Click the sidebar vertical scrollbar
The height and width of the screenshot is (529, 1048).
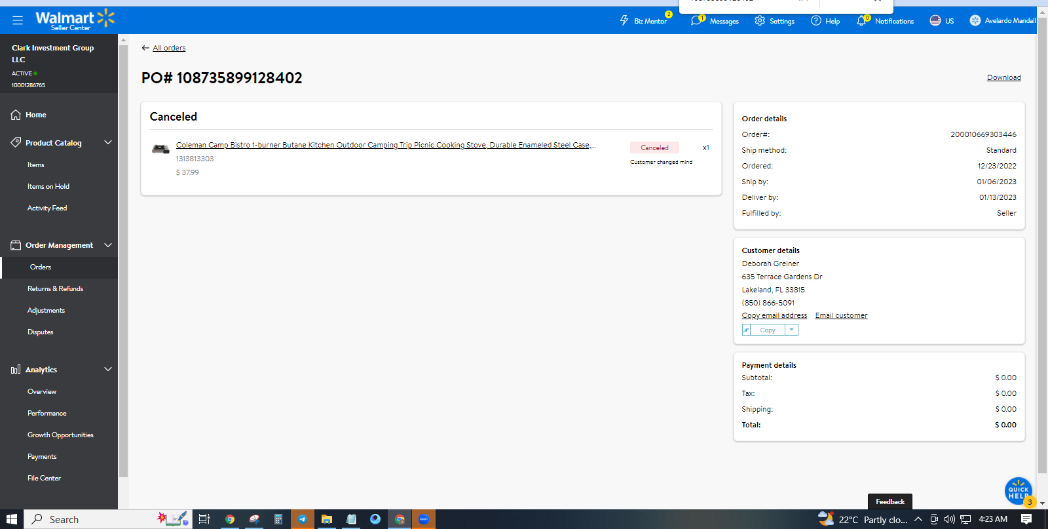pyautogui.click(x=123, y=261)
